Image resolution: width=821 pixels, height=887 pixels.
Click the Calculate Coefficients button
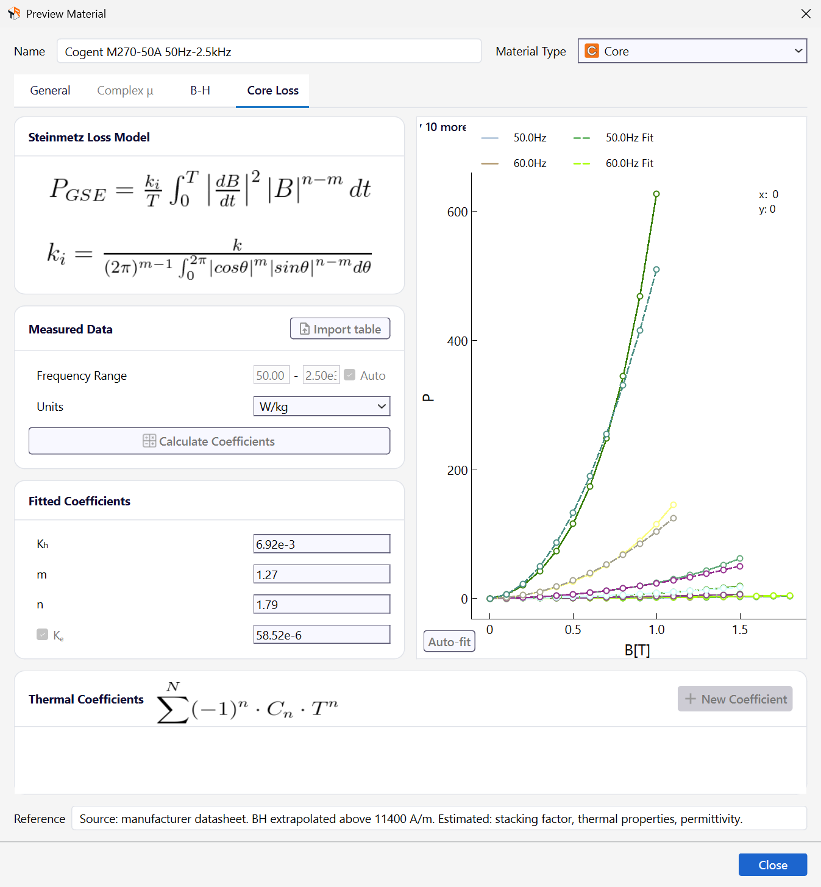(x=209, y=441)
